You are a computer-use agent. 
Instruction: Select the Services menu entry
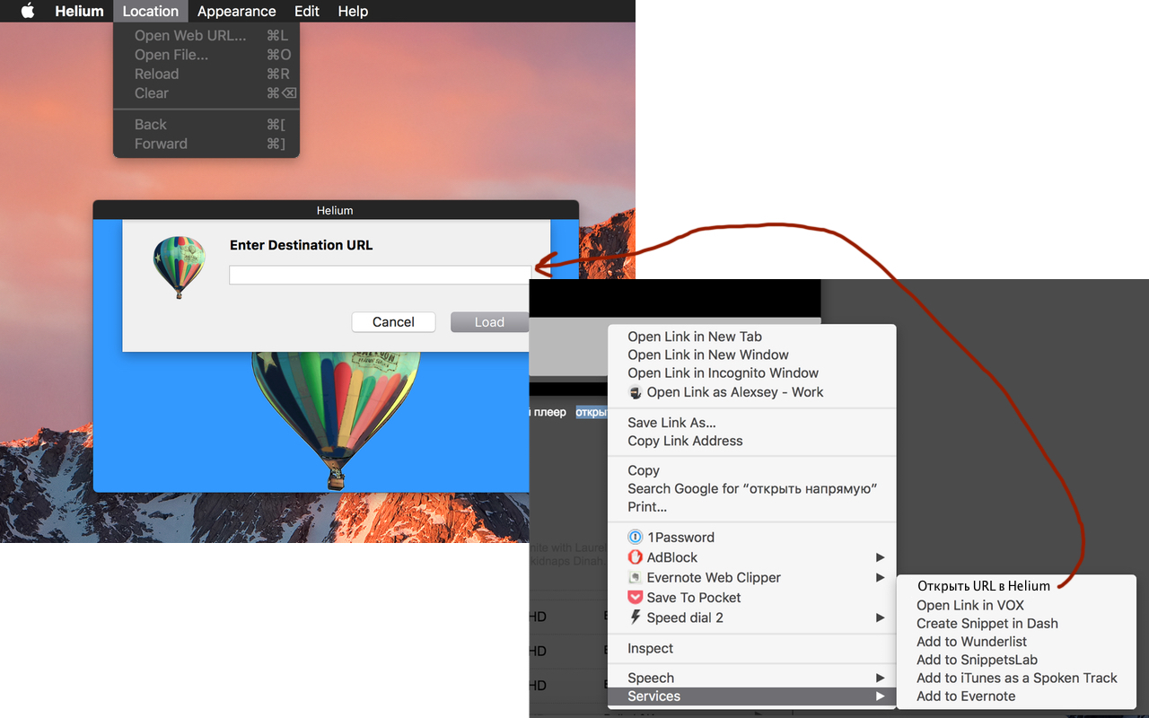(752, 696)
